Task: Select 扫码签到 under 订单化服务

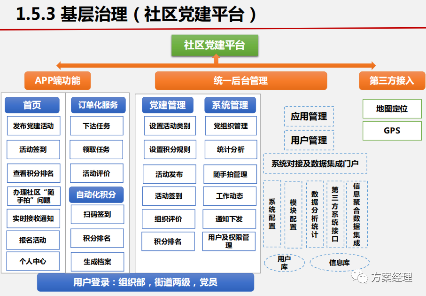Action: [x=97, y=214]
